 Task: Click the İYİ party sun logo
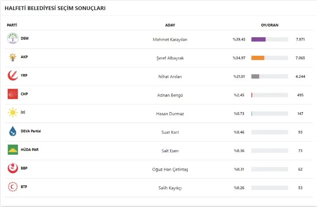coord(13,113)
